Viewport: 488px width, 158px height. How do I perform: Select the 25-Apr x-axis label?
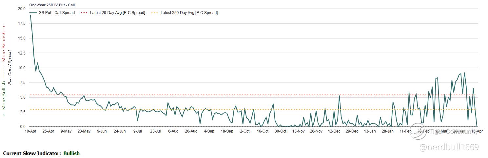(49, 131)
